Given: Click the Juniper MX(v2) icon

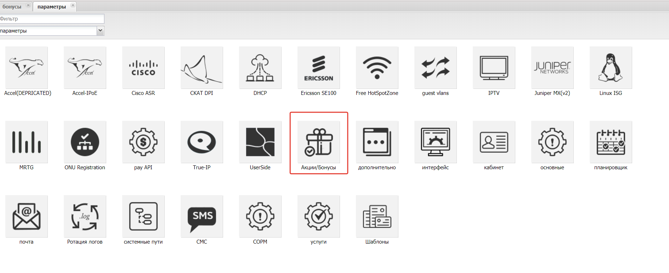Looking at the screenshot, I should (552, 68).
